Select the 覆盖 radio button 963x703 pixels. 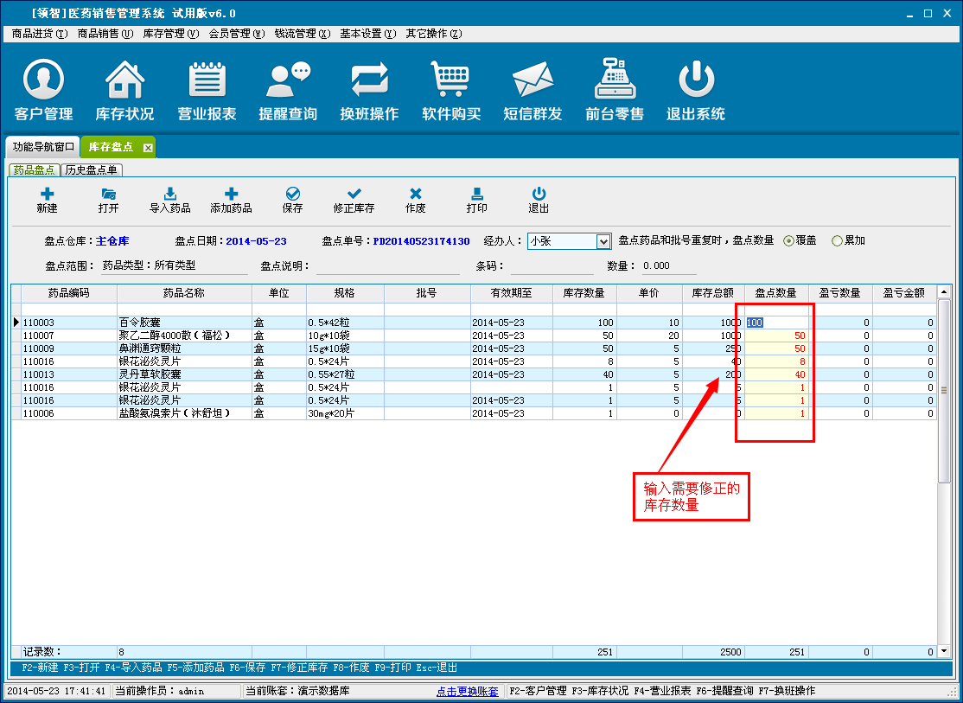click(x=788, y=241)
